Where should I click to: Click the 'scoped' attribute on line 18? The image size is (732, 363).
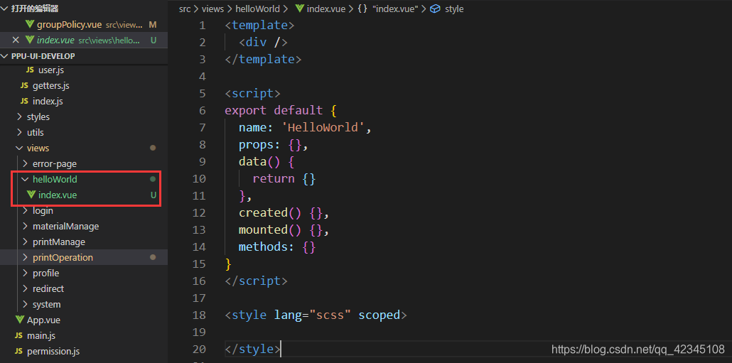[379, 315]
